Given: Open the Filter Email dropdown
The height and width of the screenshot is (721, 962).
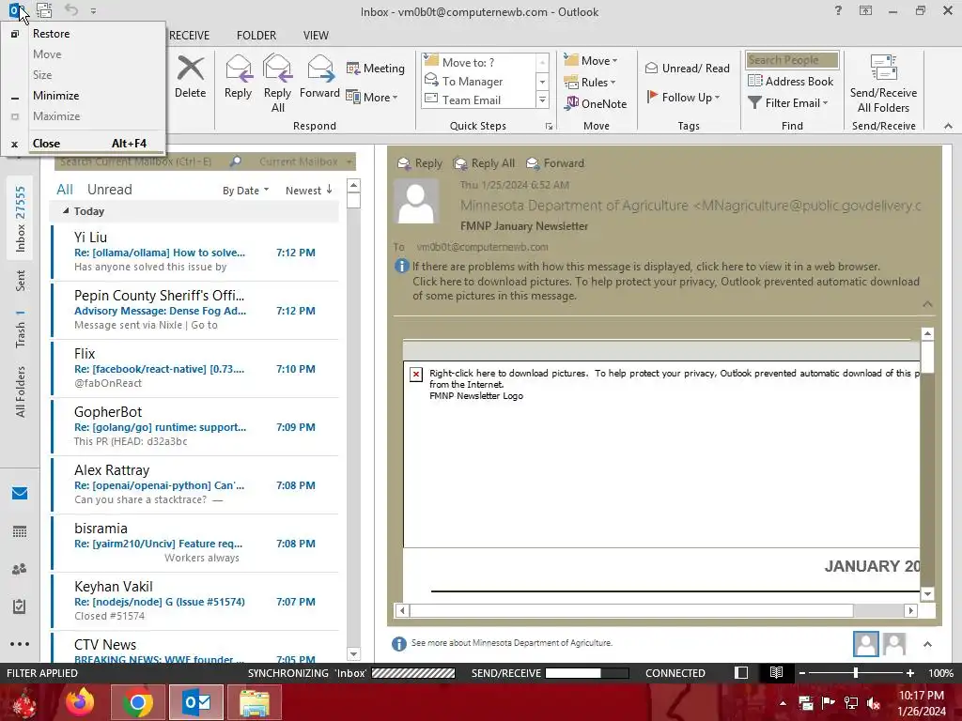Looking at the screenshot, I should pyautogui.click(x=788, y=103).
